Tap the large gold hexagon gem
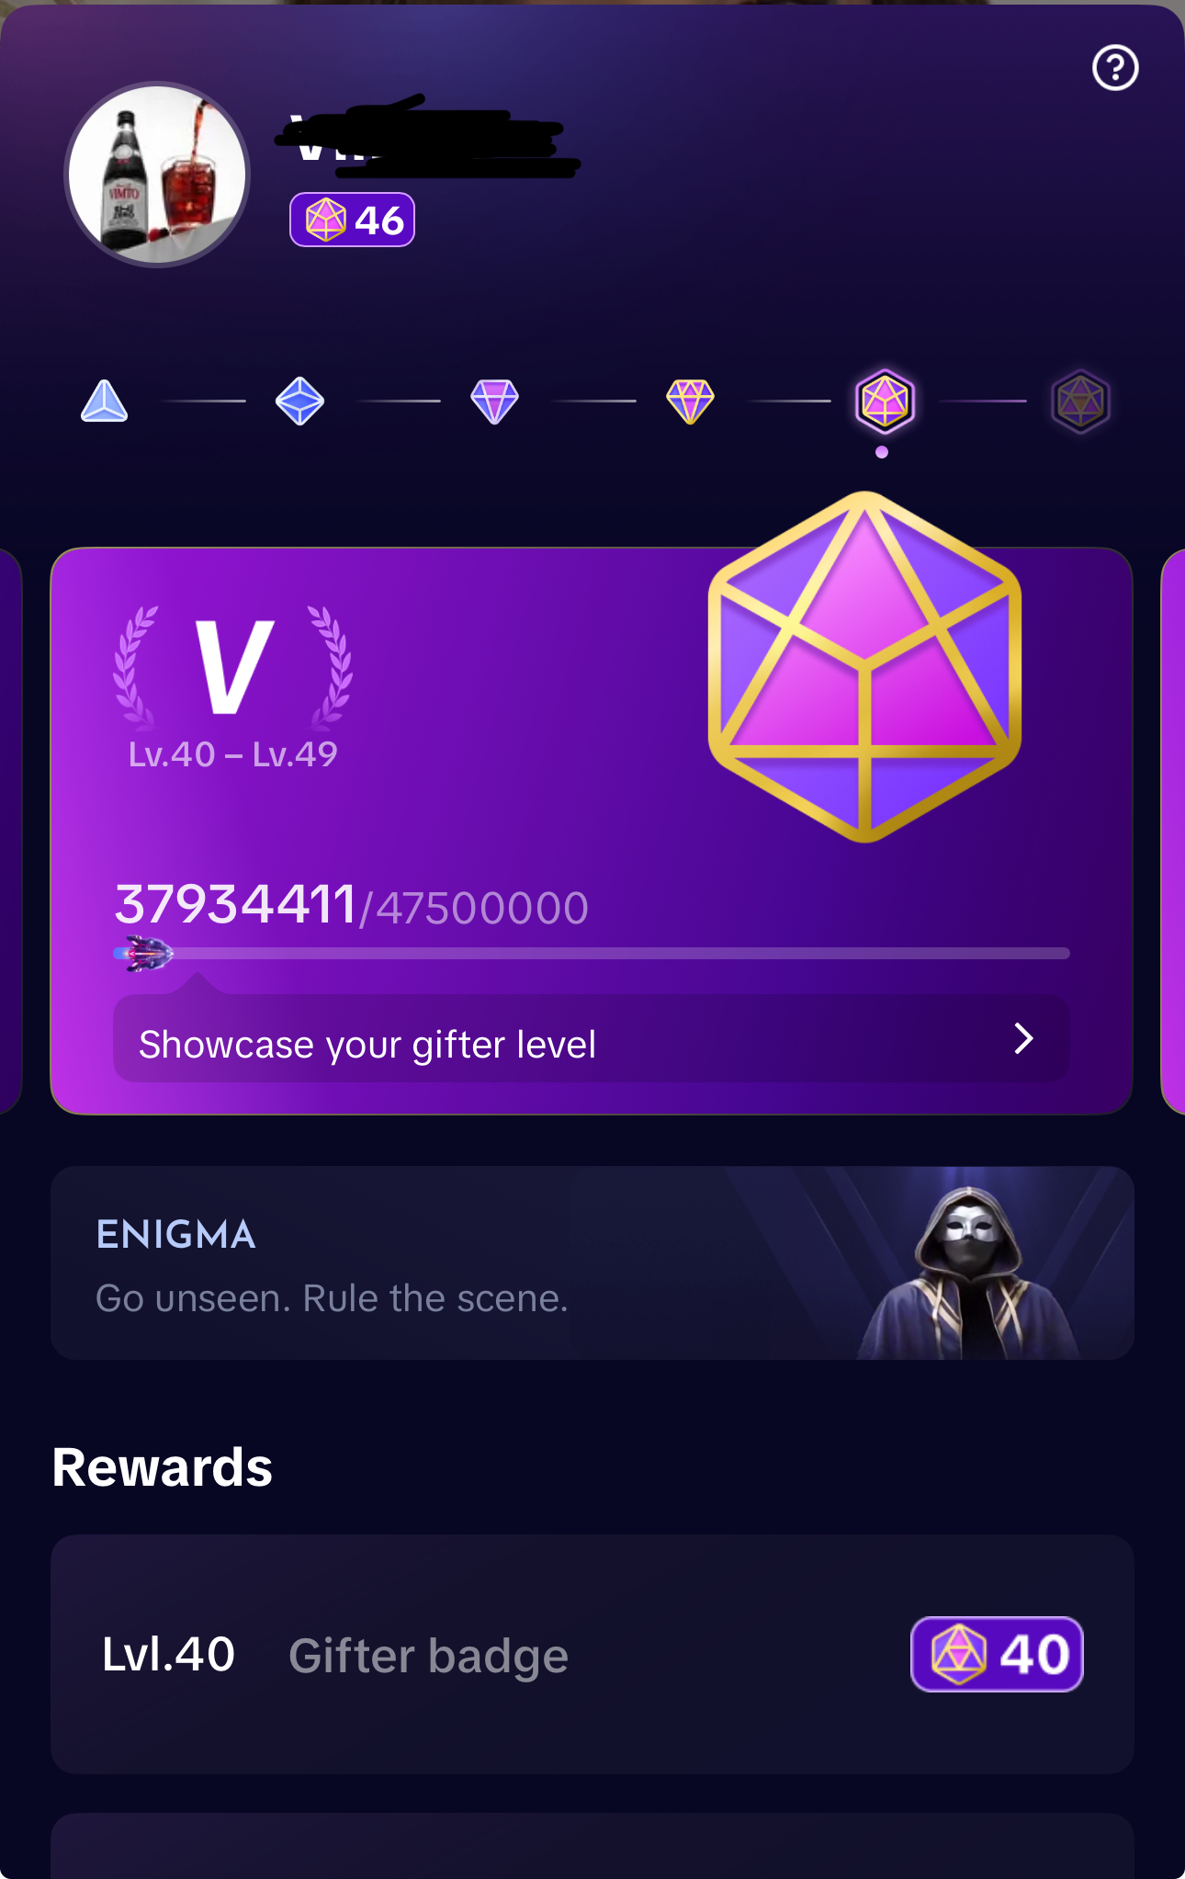The width and height of the screenshot is (1185, 1879). pos(864,667)
